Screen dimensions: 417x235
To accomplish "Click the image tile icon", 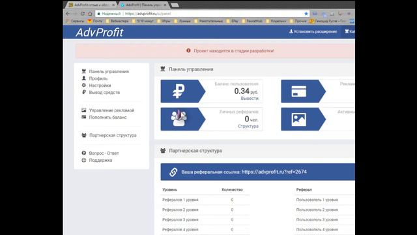I will tap(298, 119).
